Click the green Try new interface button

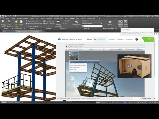(x=148, y=39)
